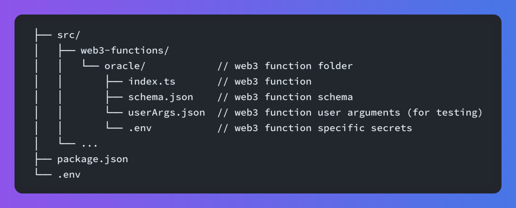Select the src/ folder entry
516x208 pixels.
tap(69, 35)
